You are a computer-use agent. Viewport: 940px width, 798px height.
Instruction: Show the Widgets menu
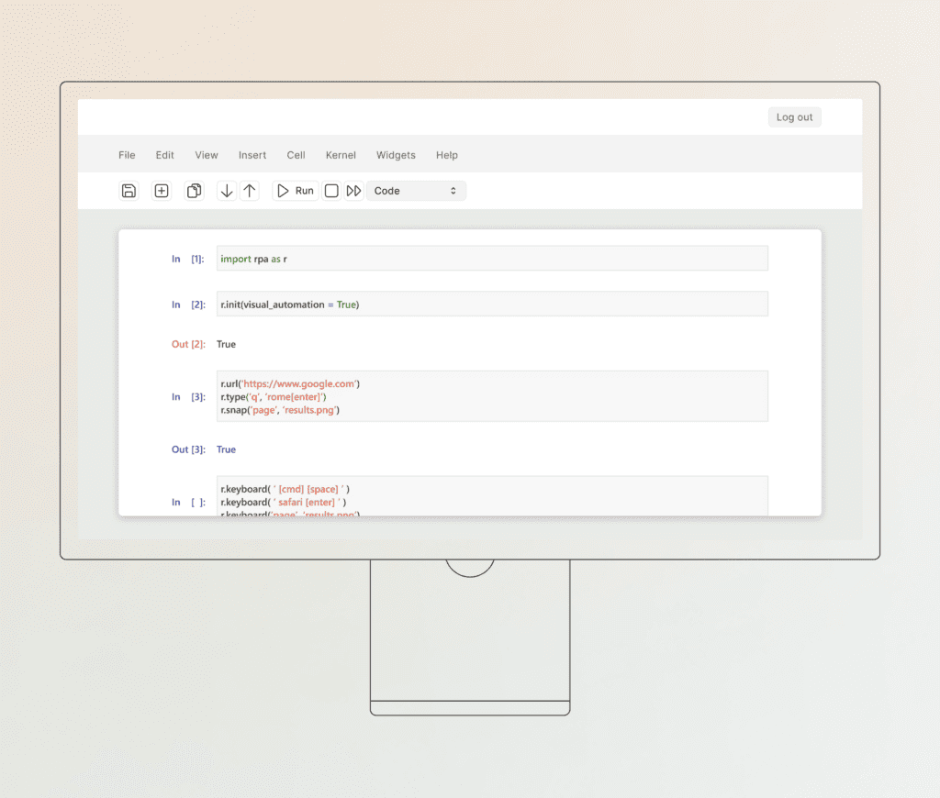click(396, 155)
